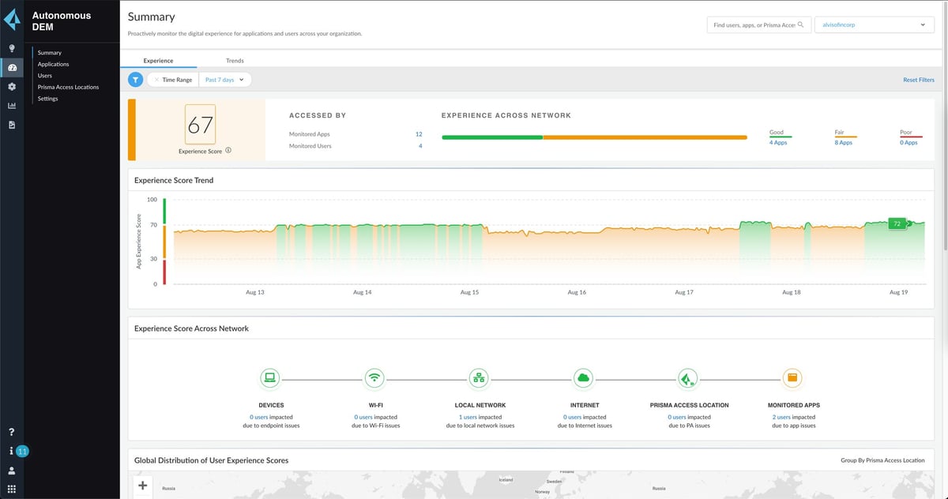Remove the Time Range filter chip
948x499 pixels.
pos(156,80)
